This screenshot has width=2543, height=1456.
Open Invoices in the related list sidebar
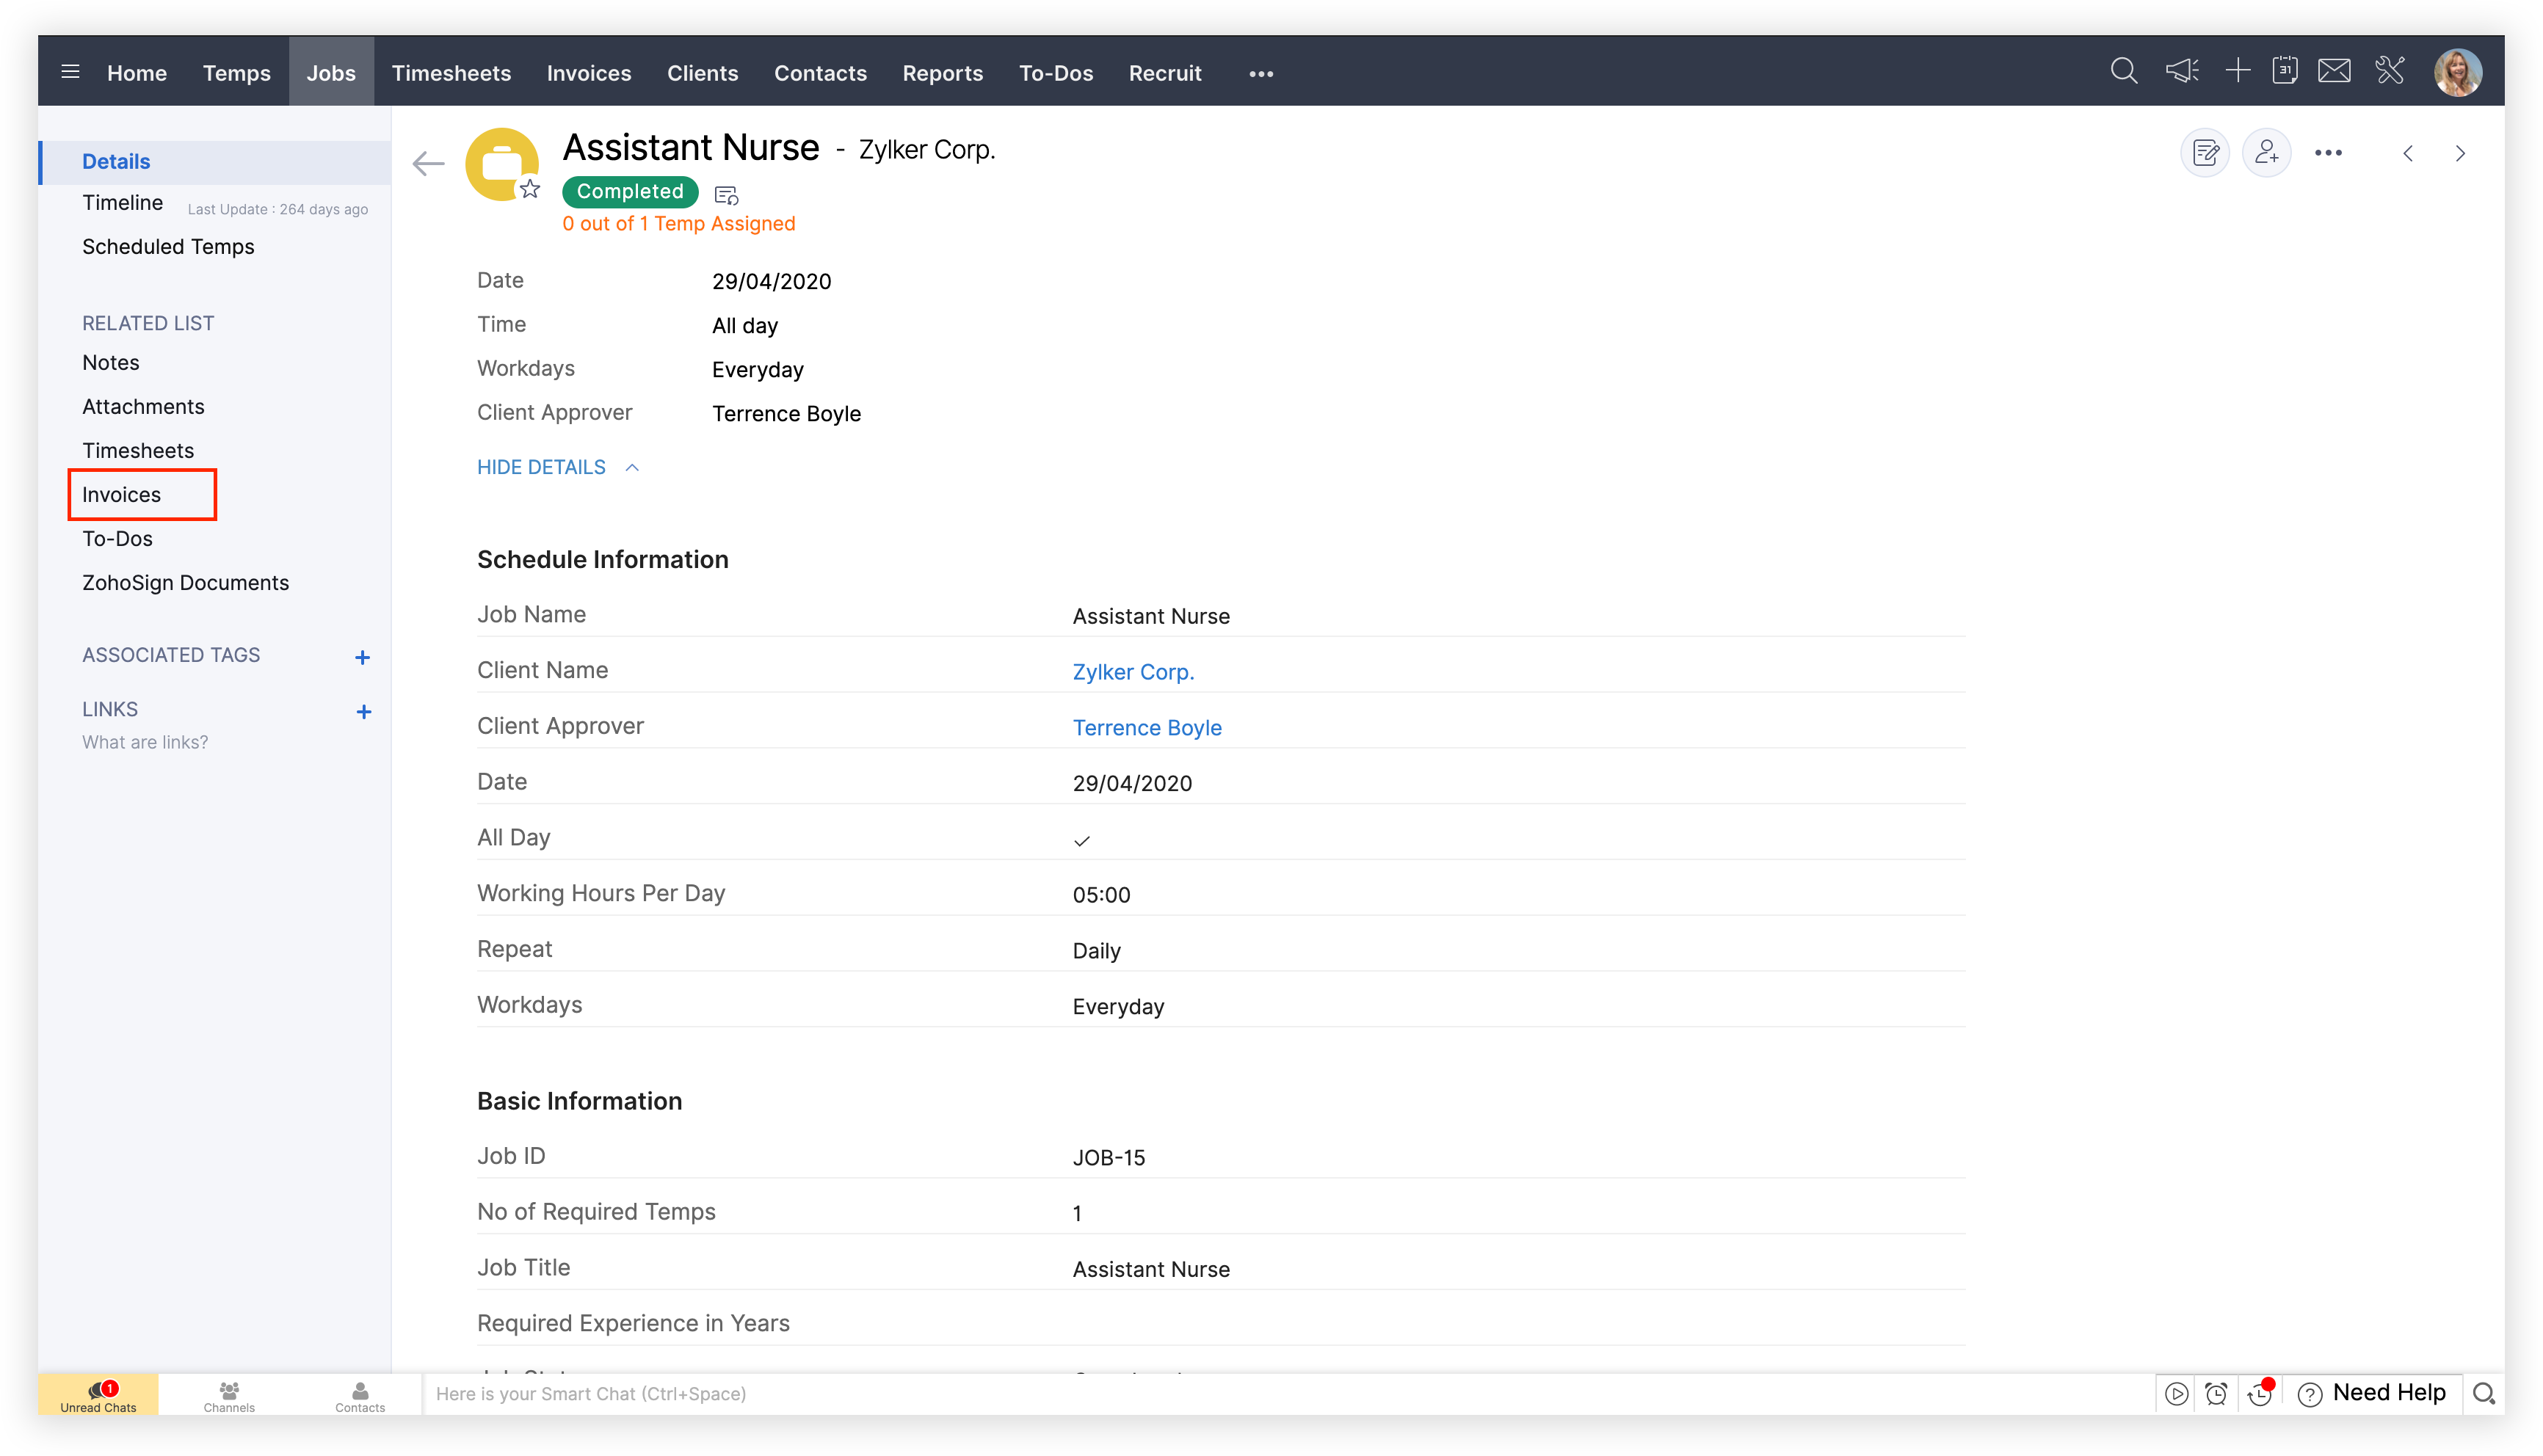click(121, 494)
